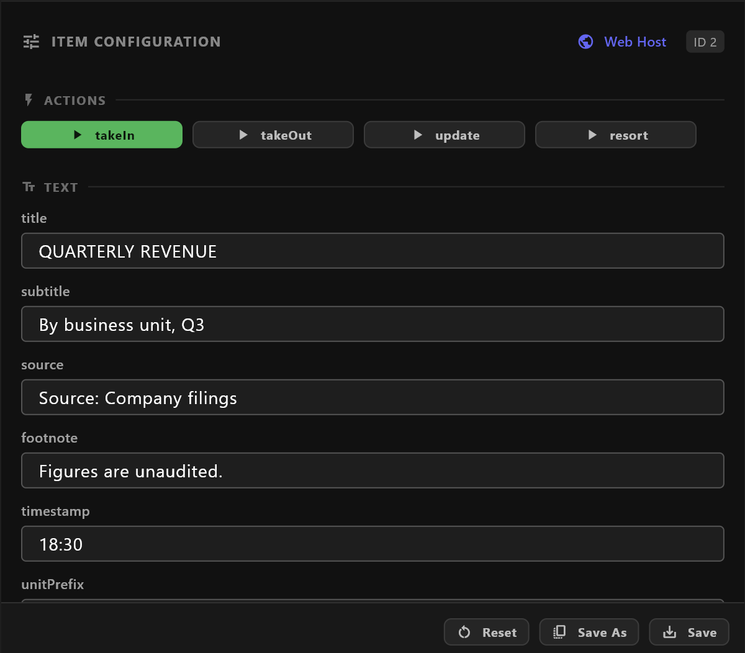Screen dimensions: 745x653
Task: Click the ACTIONS section label
Action: click(75, 101)
